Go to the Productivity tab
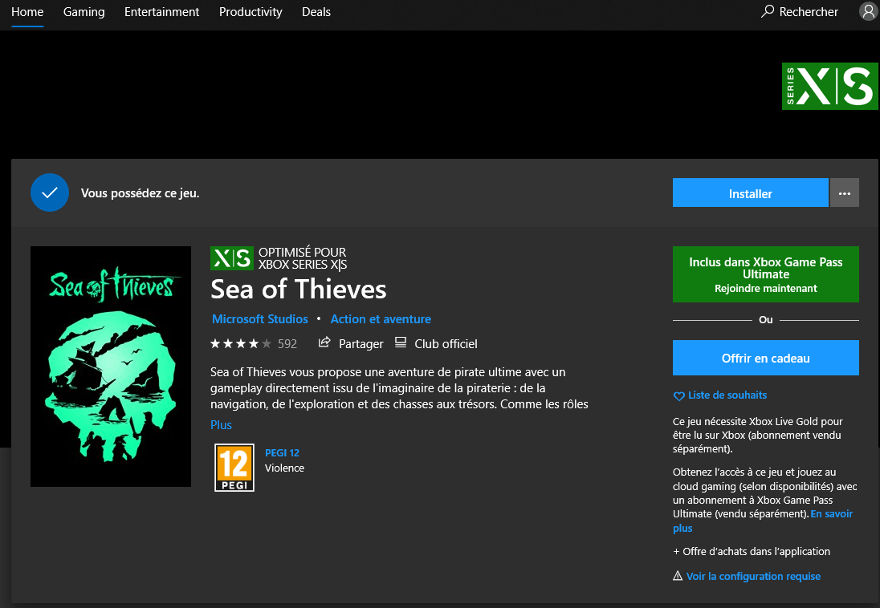This screenshot has height=608, width=880. pyautogui.click(x=251, y=12)
